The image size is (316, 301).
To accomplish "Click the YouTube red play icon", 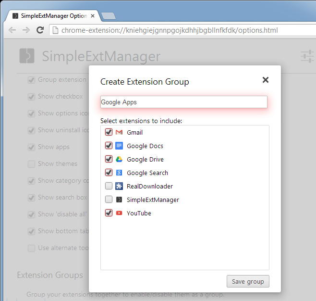I will [x=119, y=213].
